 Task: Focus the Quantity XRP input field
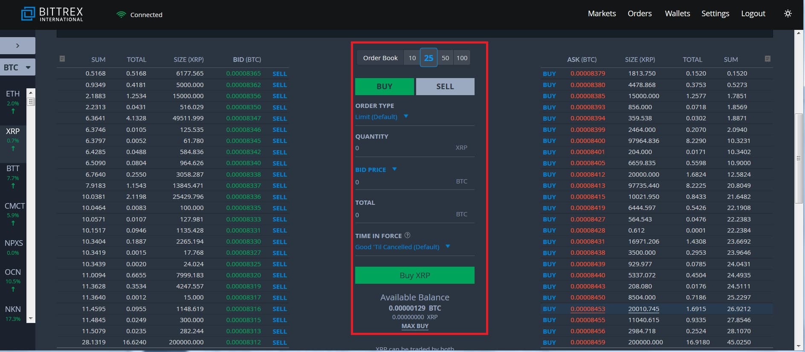tap(414, 148)
